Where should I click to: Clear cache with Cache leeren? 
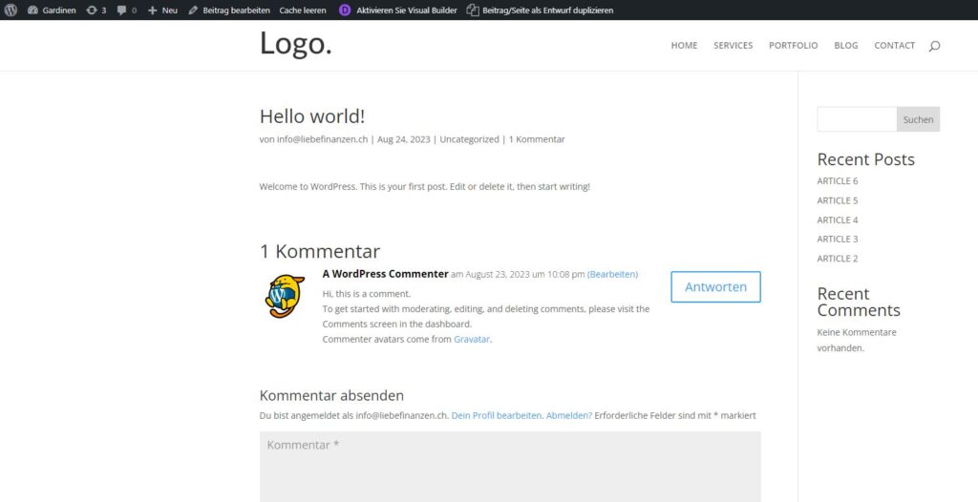[x=303, y=10]
